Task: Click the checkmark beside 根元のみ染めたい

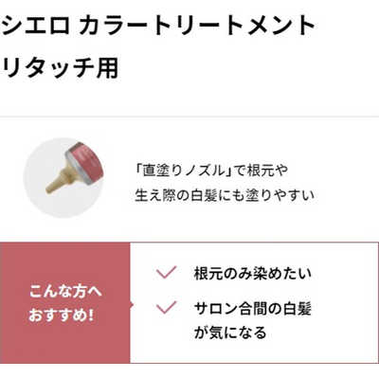Action: click(167, 273)
